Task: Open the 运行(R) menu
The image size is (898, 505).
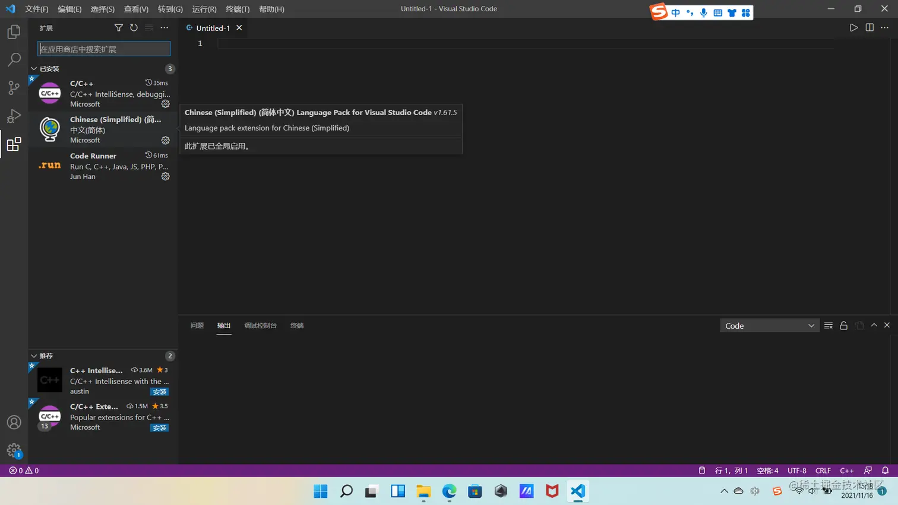Action: (x=204, y=9)
